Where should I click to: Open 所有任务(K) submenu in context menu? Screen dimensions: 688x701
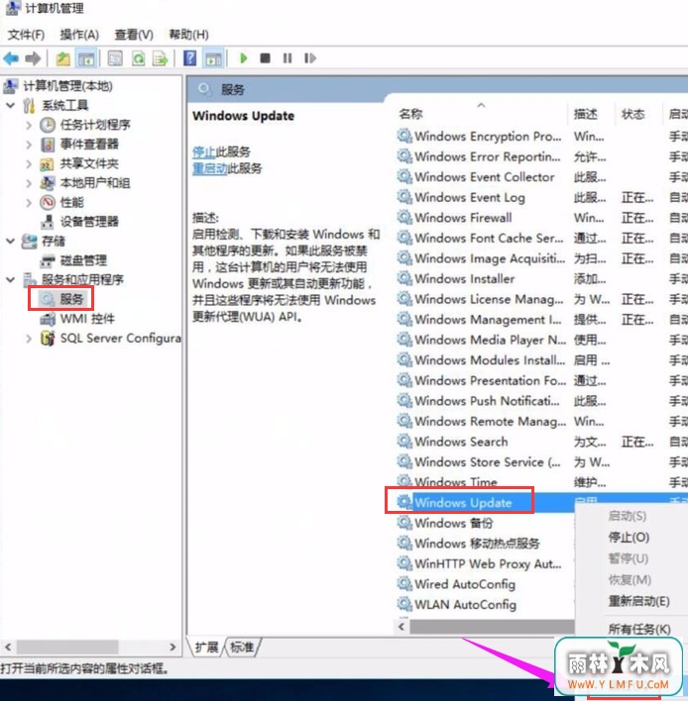coord(639,629)
